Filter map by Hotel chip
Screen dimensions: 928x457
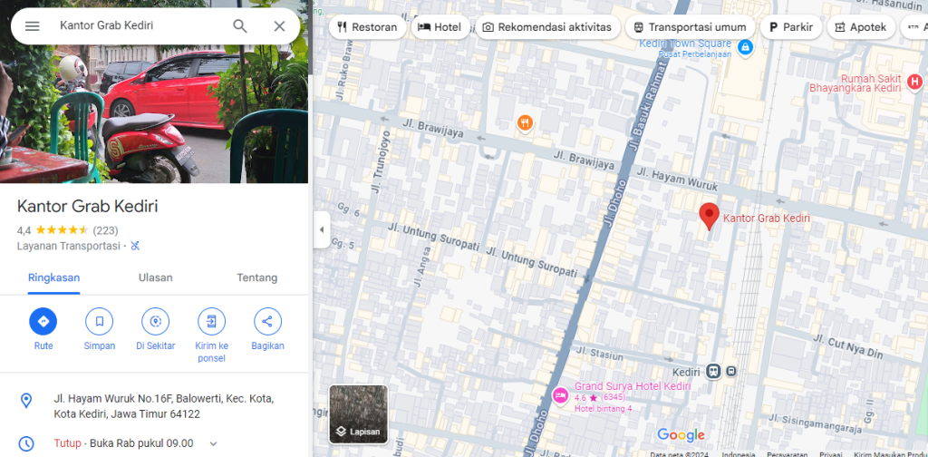[x=440, y=27]
